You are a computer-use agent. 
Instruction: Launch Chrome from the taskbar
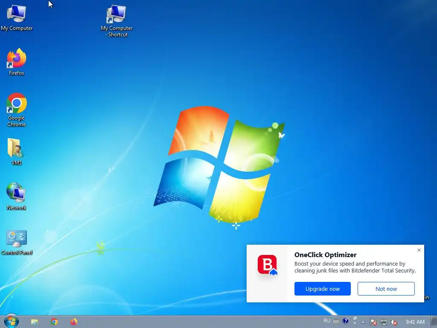(54, 322)
